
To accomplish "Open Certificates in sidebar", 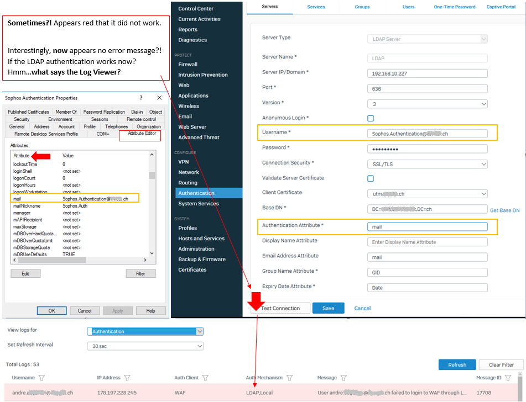I will click(x=192, y=269).
